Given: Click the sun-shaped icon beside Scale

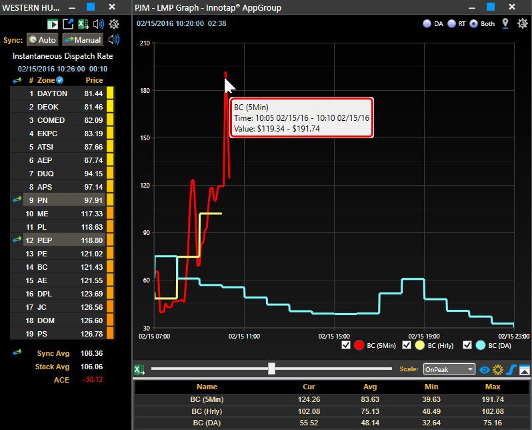Looking at the screenshot, I should point(498,369).
